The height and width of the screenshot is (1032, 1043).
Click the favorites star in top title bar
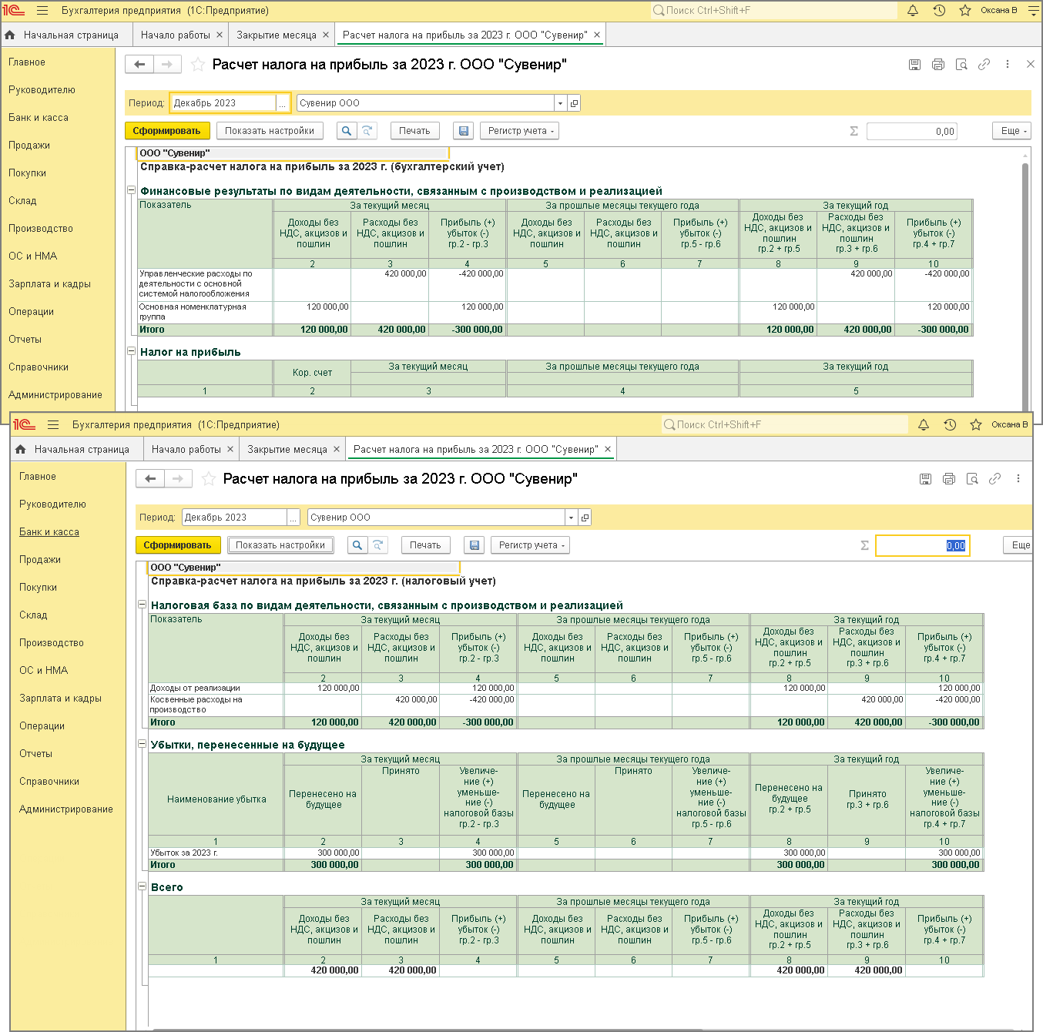click(x=965, y=11)
